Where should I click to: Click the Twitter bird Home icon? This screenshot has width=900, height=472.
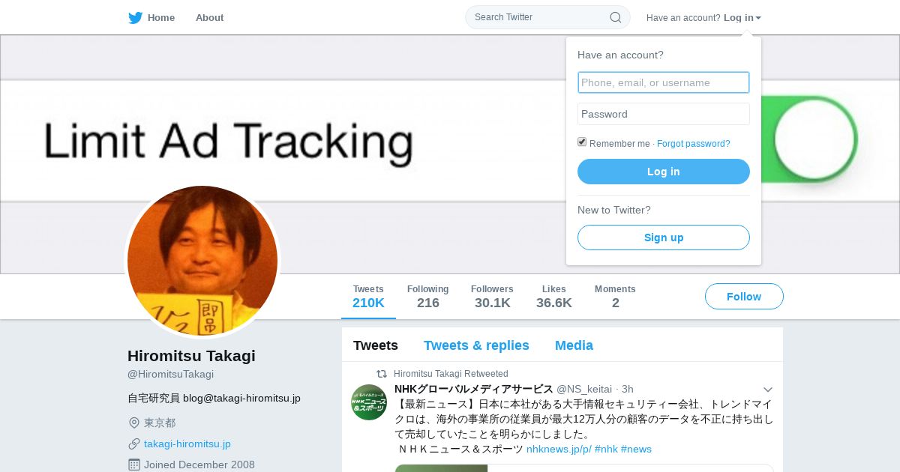coord(135,18)
